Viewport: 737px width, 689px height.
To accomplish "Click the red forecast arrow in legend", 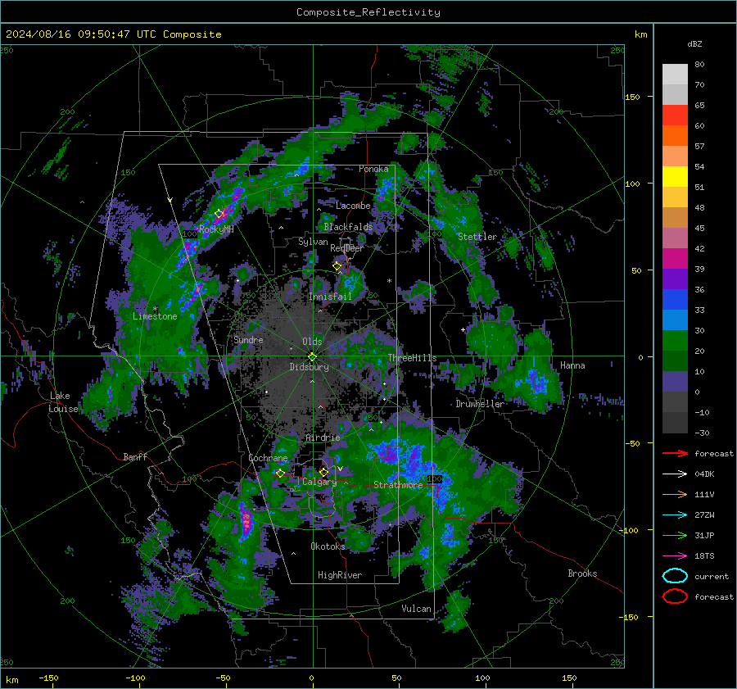I will coord(675,453).
